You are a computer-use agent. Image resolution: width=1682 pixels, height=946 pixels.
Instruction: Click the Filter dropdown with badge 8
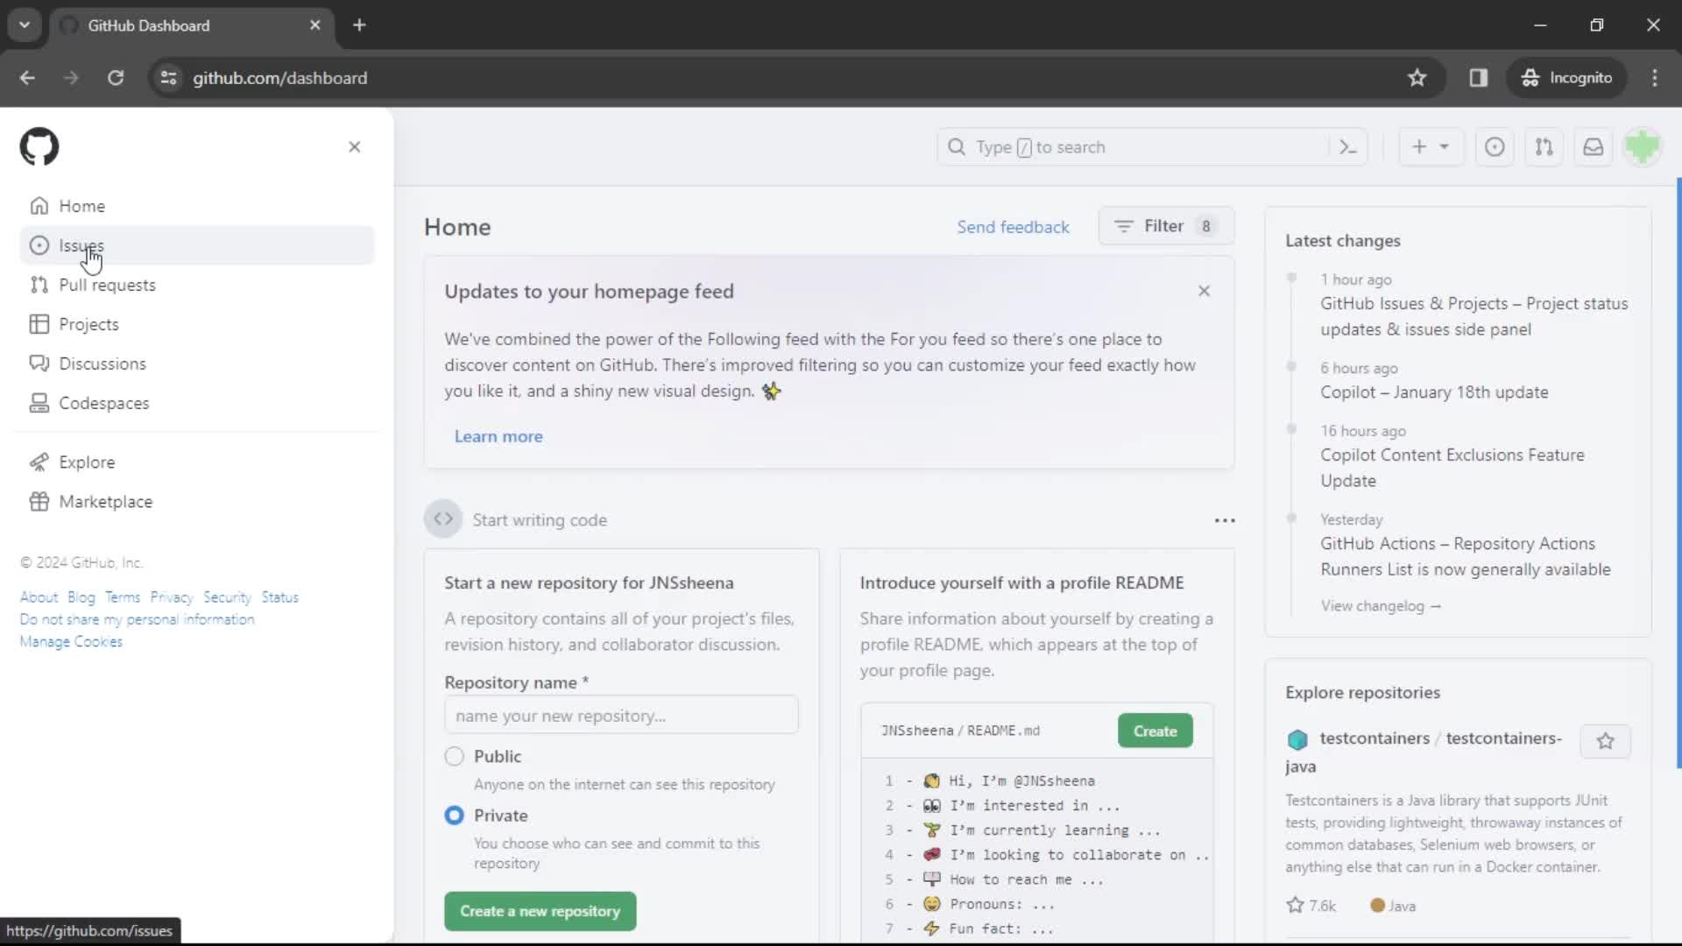(x=1164, y=225)
